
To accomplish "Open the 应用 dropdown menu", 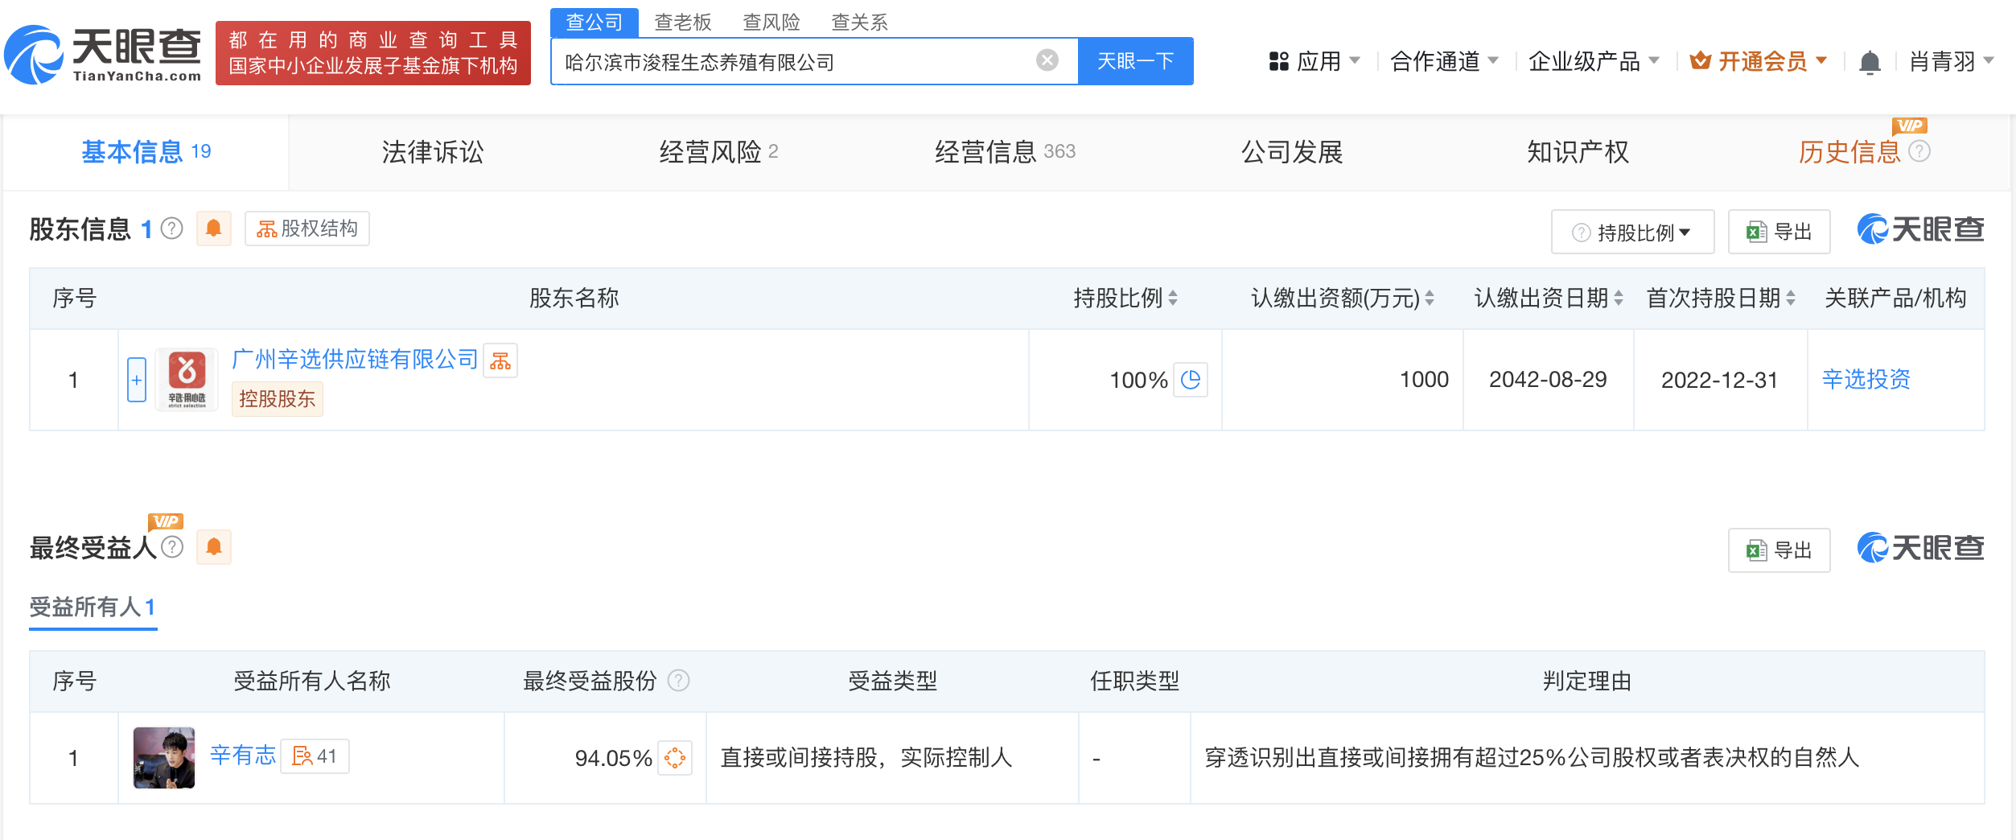I will click(x=1314, y=61).
